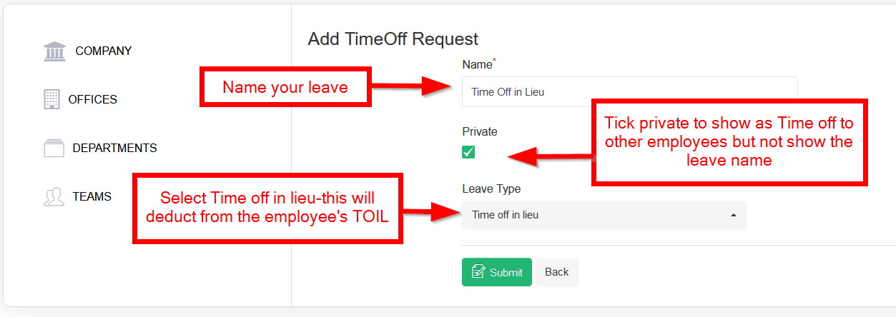Image resolution: width=896 pixels, height=317 pixels.
Task: Click the 'Tick private' annotation note
Action: [x=729, y=141]
